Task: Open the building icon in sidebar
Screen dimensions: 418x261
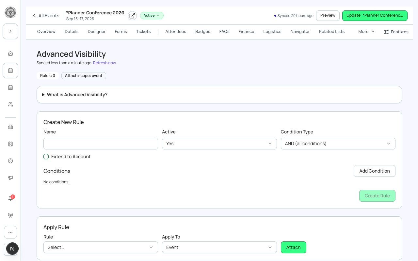Action: [10, 127]
